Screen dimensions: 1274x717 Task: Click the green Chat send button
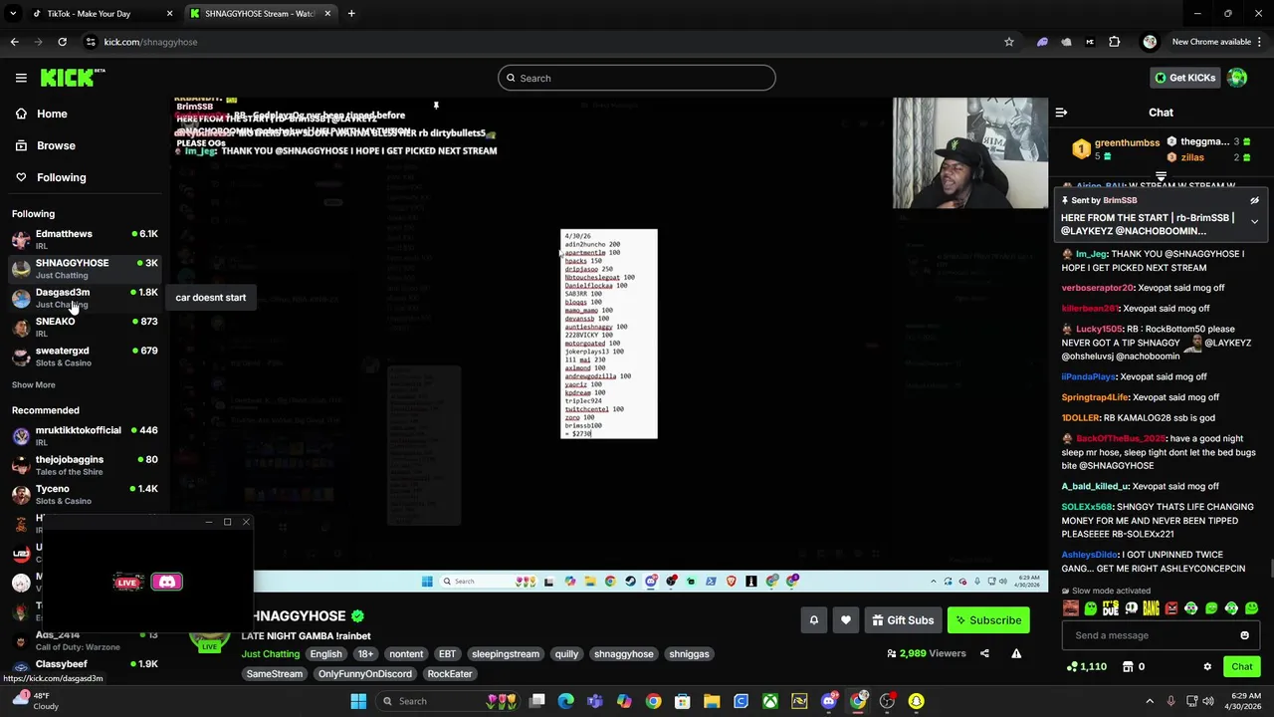tap(1242, 666)
